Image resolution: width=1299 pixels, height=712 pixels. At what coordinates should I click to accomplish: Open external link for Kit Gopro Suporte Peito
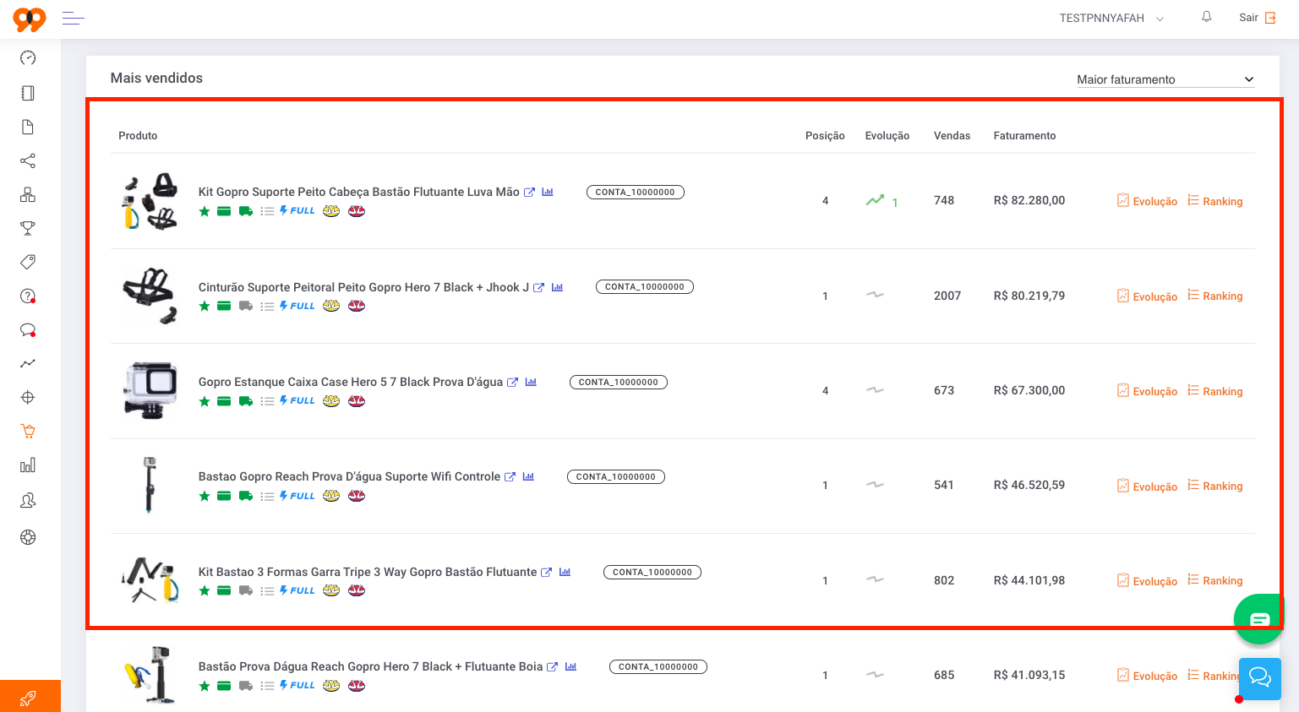(529, 193)
